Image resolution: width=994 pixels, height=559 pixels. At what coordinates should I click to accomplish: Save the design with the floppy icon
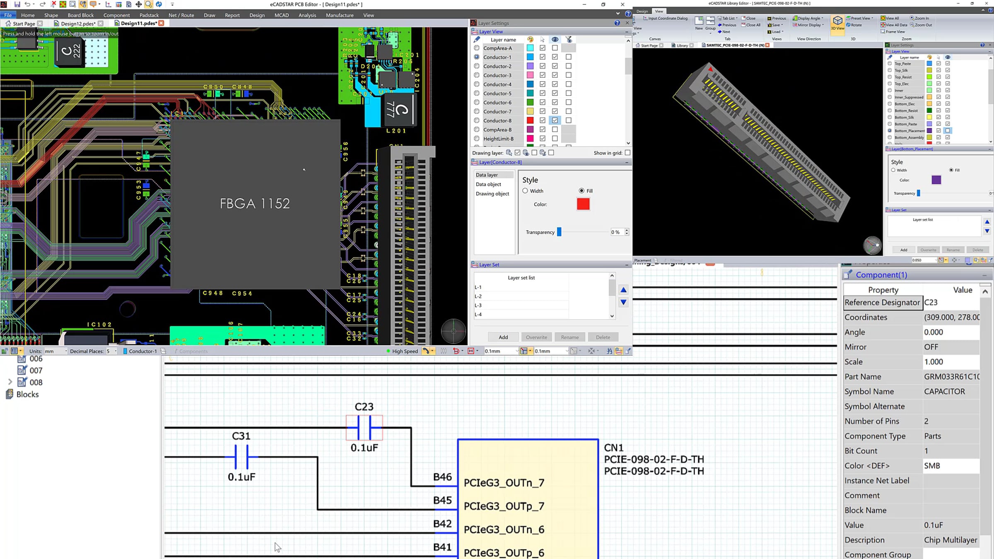click(x=17, y=4)
